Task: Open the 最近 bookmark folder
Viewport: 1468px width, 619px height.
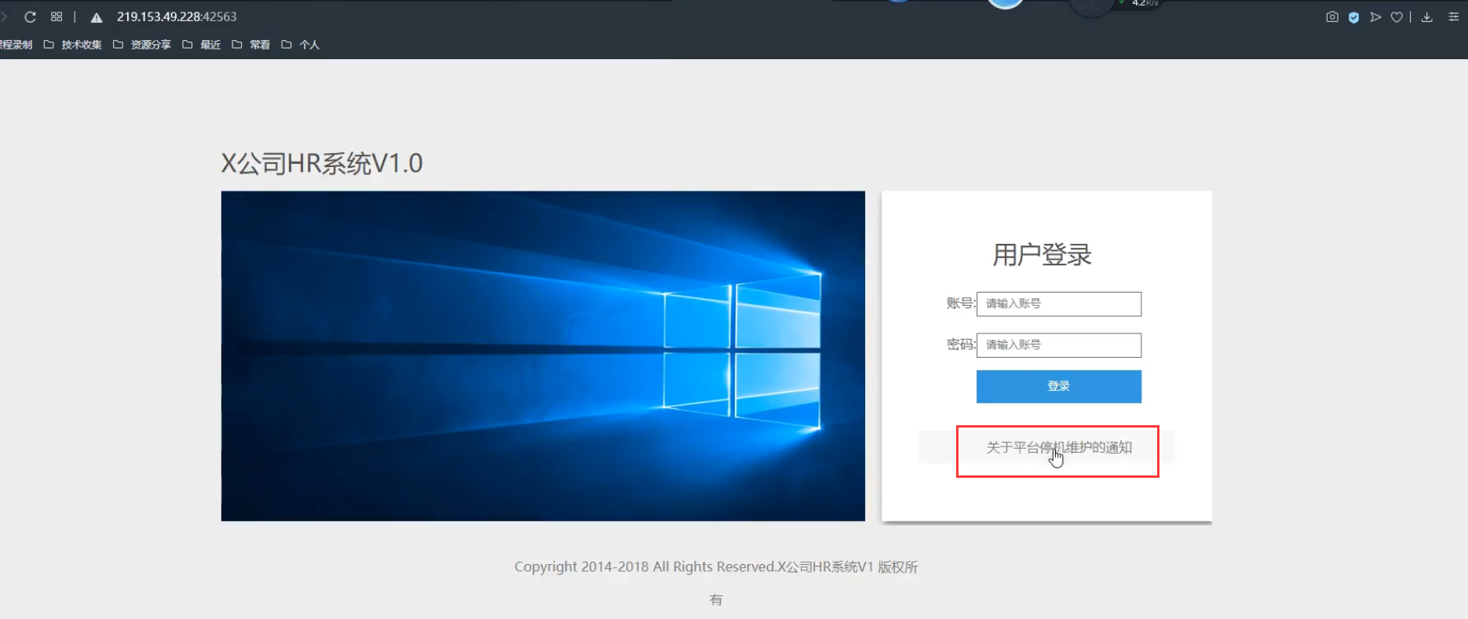Action: pos(202,45)
